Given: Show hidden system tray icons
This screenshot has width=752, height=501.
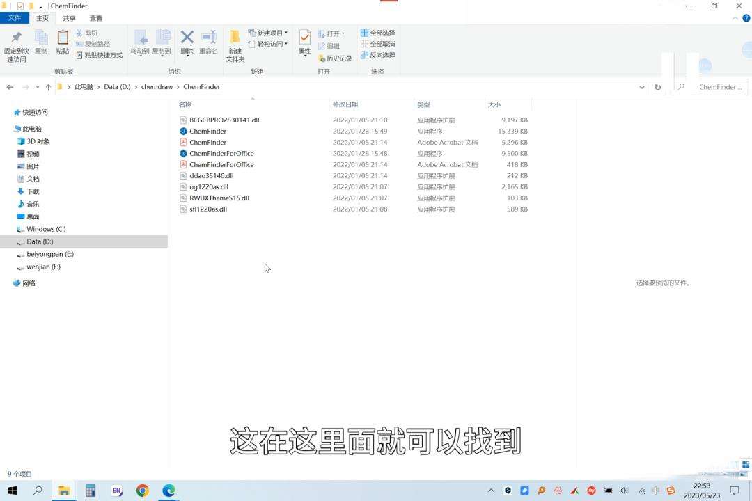Looking at the screenshot, I should coord(491,491).
